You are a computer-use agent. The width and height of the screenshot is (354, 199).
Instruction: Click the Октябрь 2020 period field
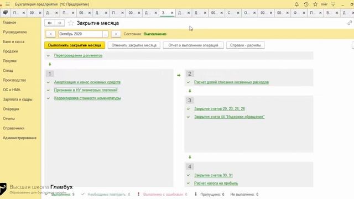coord(80,34)
